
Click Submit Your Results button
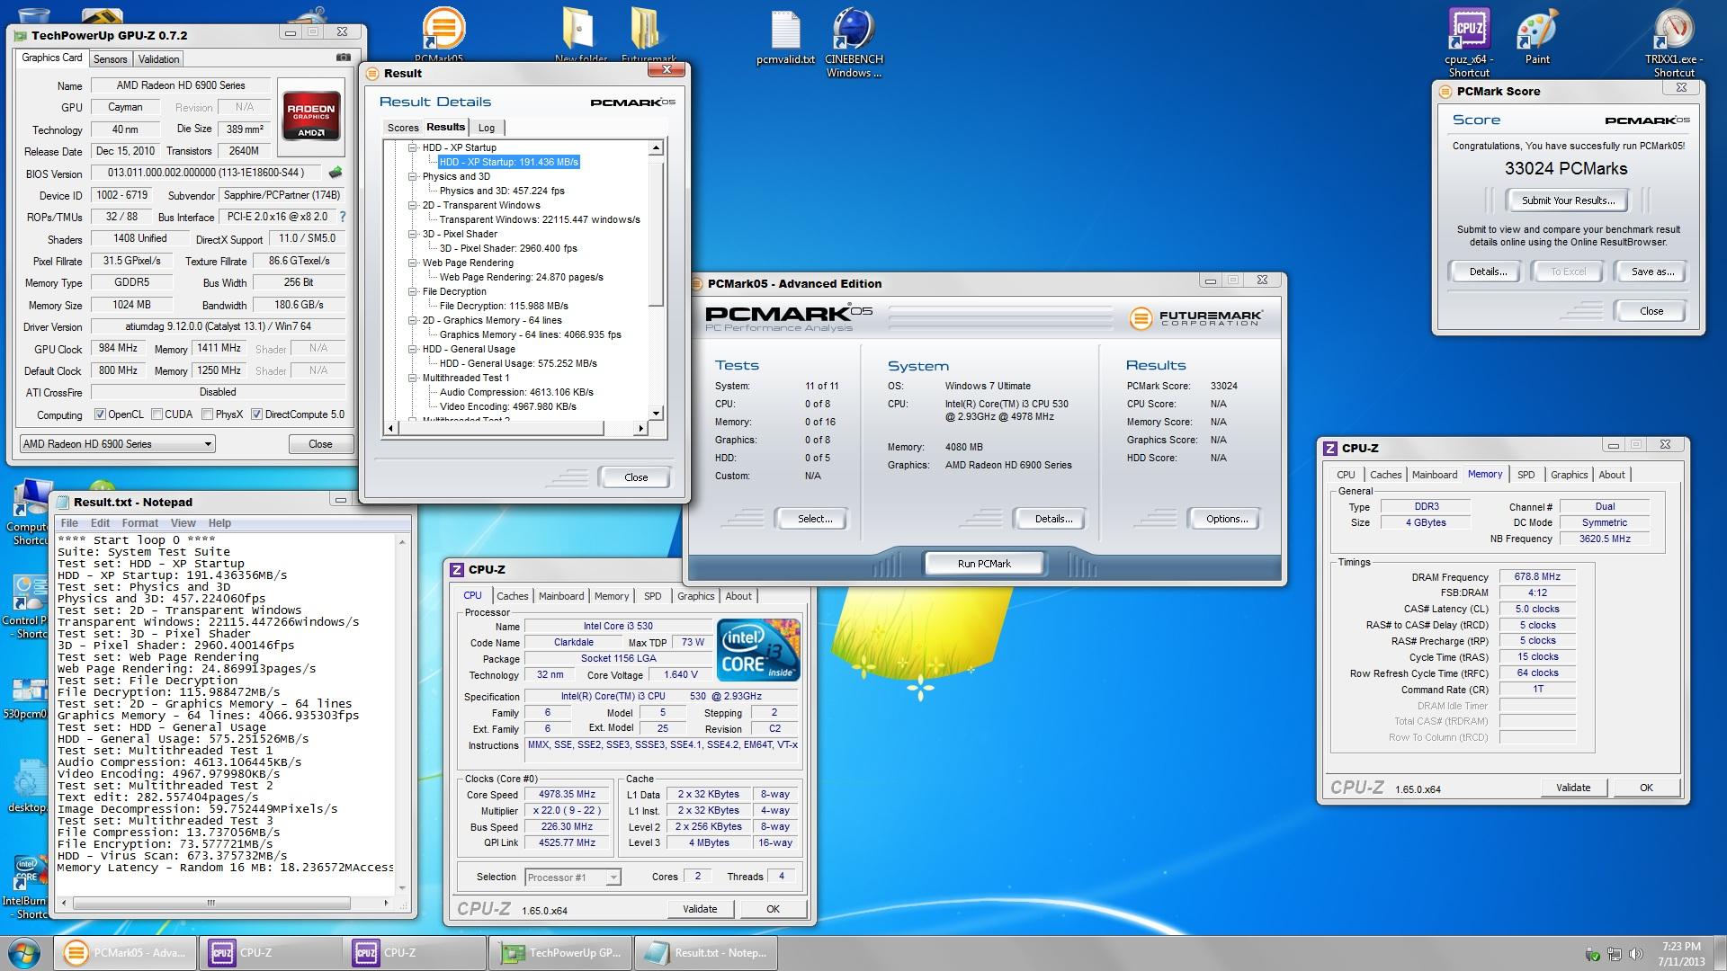coord(1568,200)
